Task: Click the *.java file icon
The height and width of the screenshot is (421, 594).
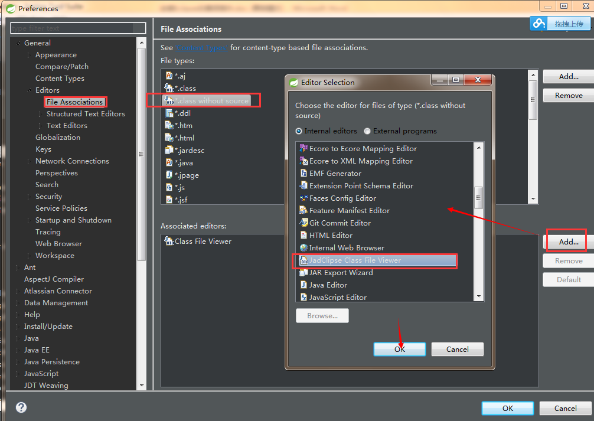Action: tap(169, 162)
